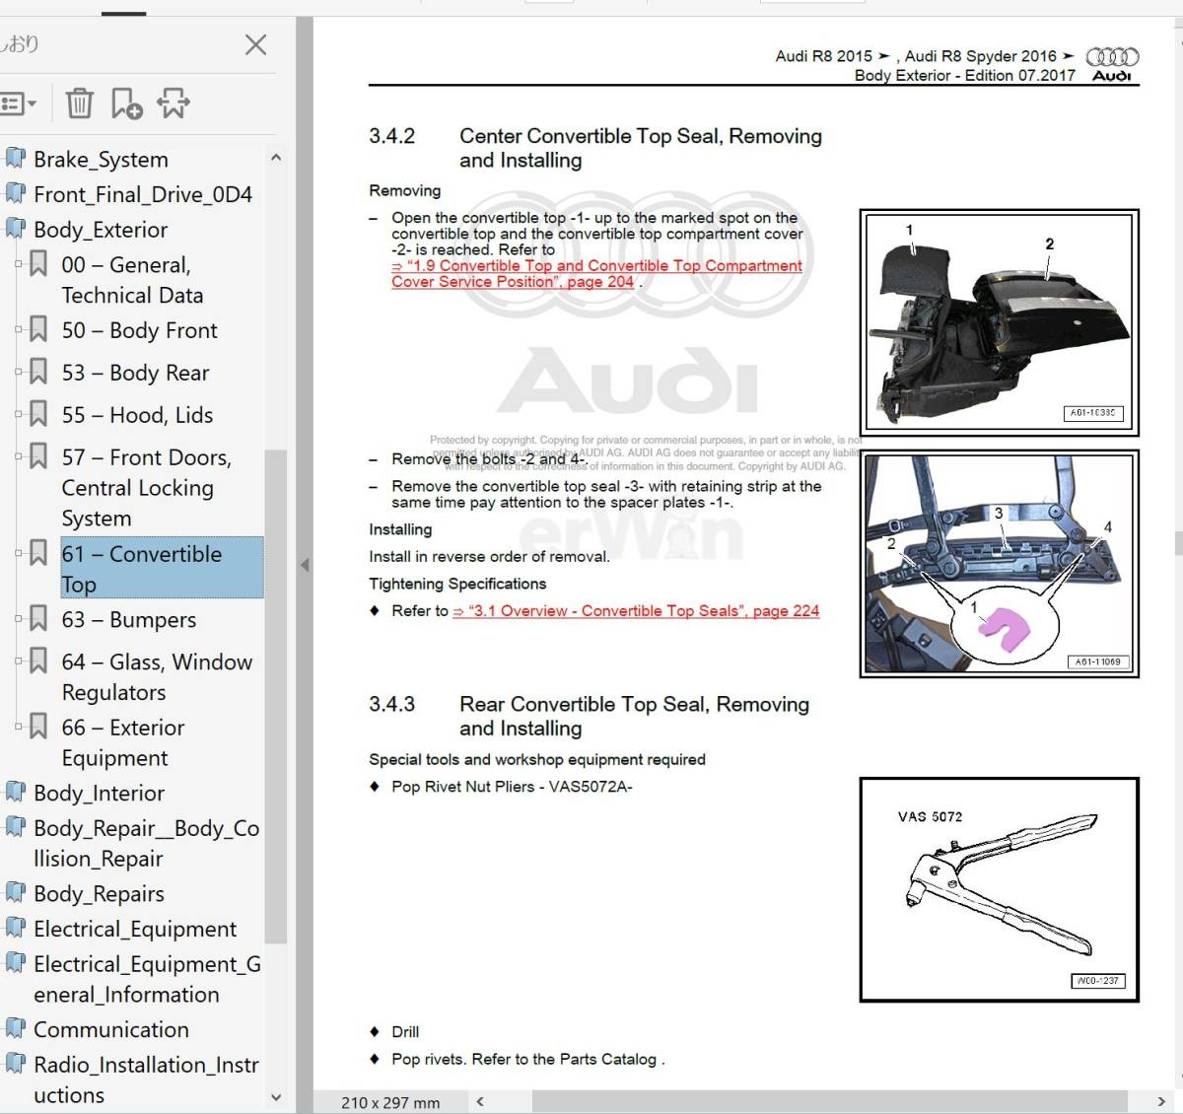The height and width of the screenshot is (1114, 1183).
Task: Close the bookmarks panel
Action: click(255, 44)
